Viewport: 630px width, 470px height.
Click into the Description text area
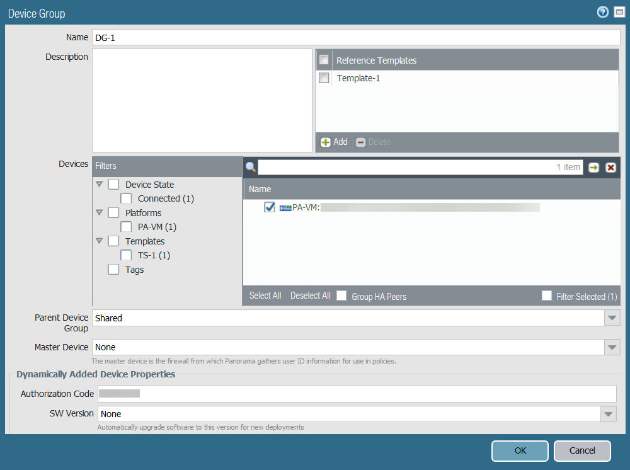[202, 100]
